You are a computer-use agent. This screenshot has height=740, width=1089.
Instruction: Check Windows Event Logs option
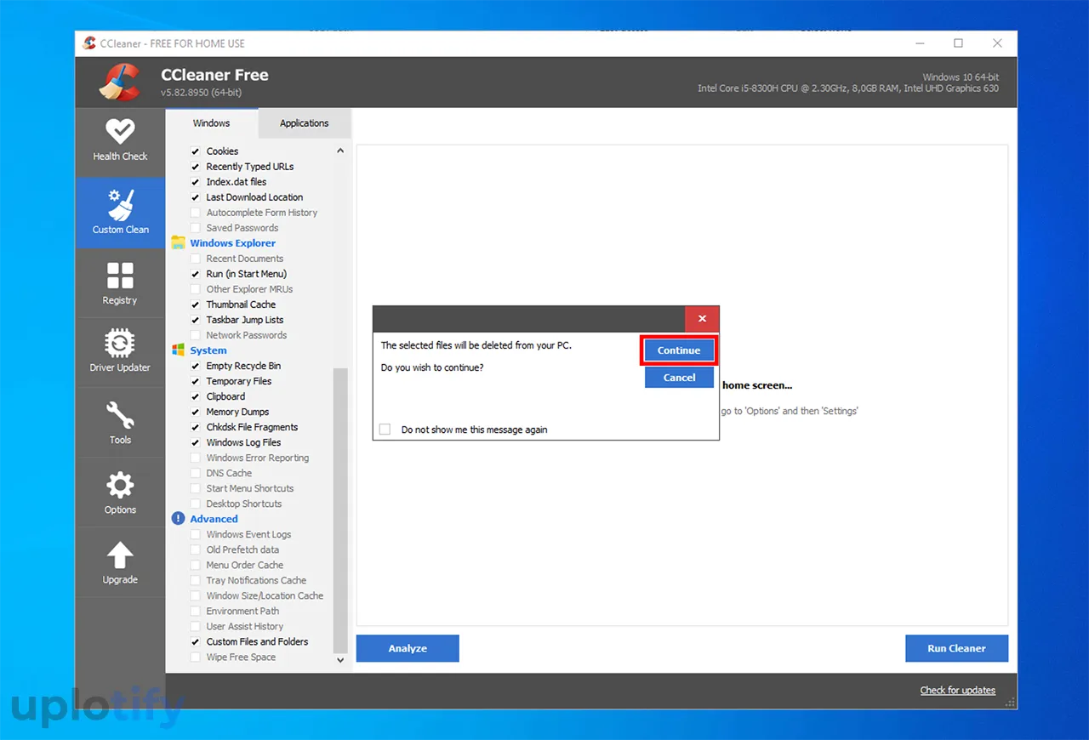pos(196,534)
